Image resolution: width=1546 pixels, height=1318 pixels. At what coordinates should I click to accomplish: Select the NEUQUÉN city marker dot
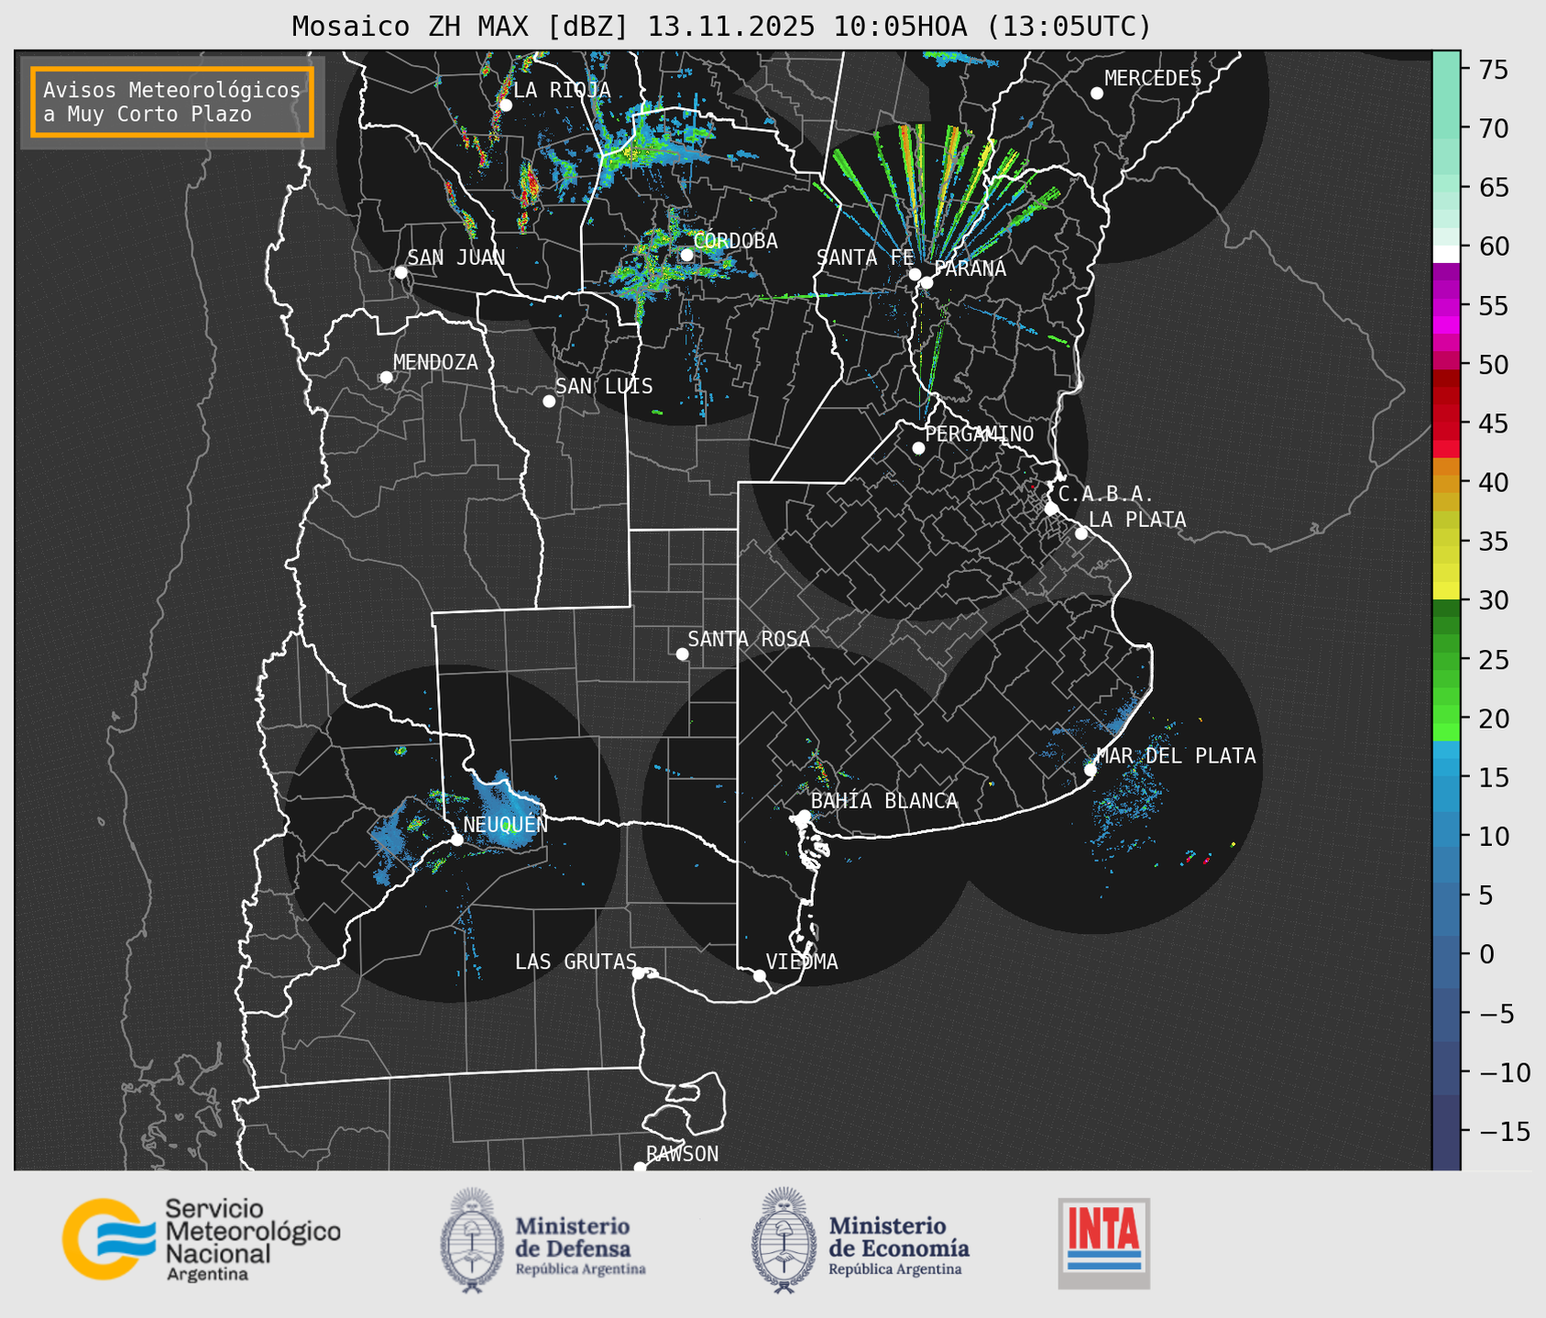pyautogui.click(x=456, y=840)
